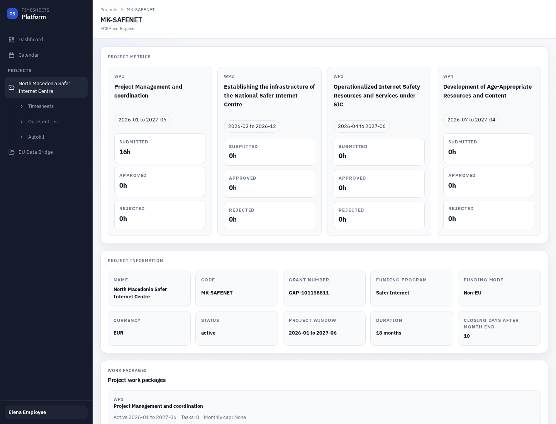Open the Dashboard page

[31, 39]
